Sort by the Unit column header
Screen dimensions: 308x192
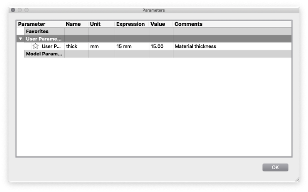(x=102, y=24)
